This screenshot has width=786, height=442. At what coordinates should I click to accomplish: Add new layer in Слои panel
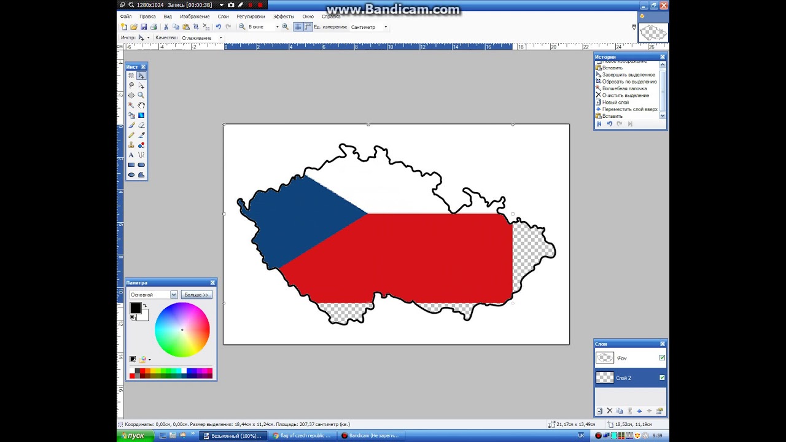599,411
